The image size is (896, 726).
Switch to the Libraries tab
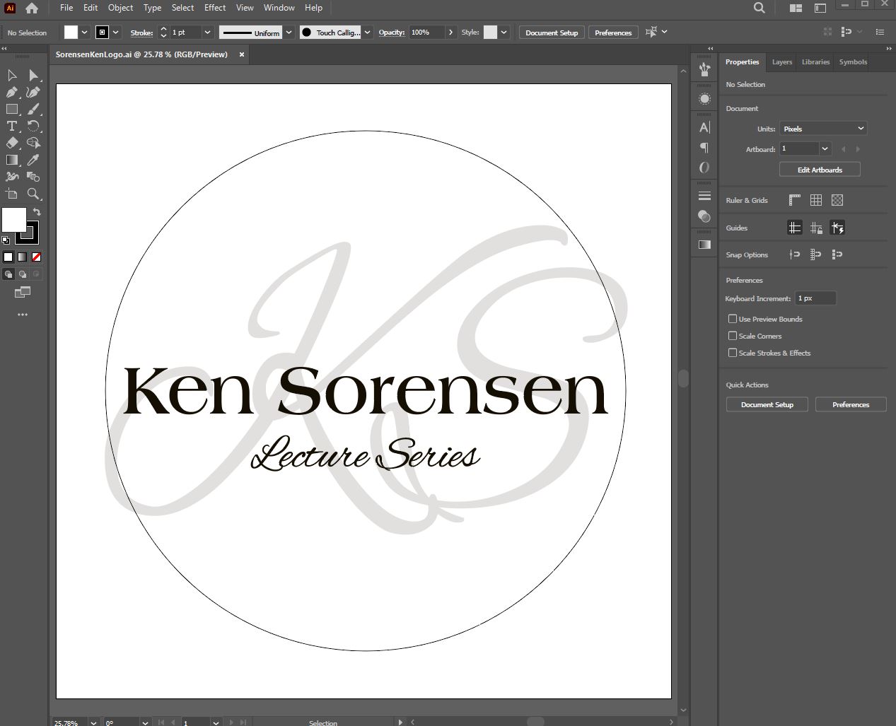click(815, 62)
